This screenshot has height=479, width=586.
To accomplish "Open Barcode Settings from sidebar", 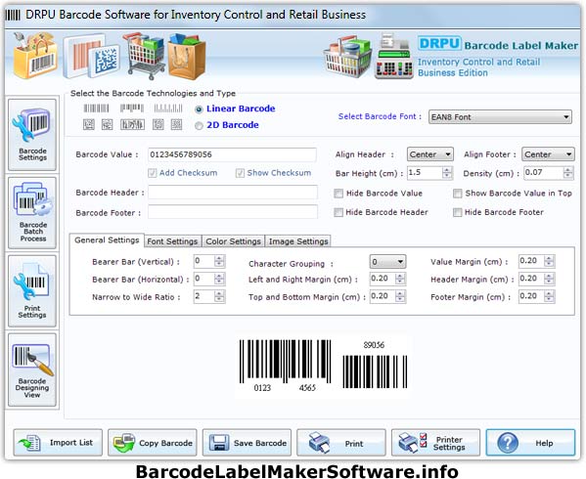I will point(32,135).
